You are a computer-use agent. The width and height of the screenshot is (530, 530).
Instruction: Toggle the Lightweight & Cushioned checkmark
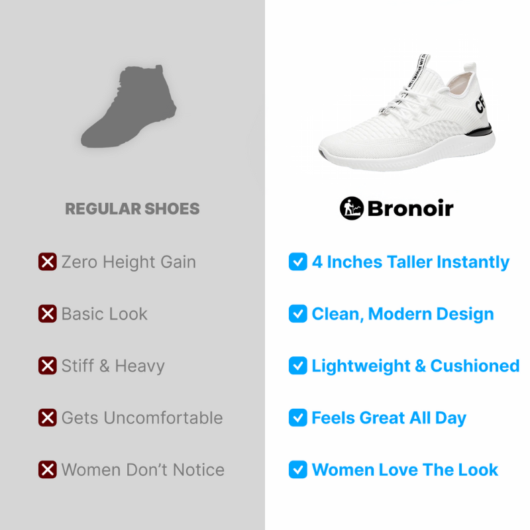coord(297,366)
